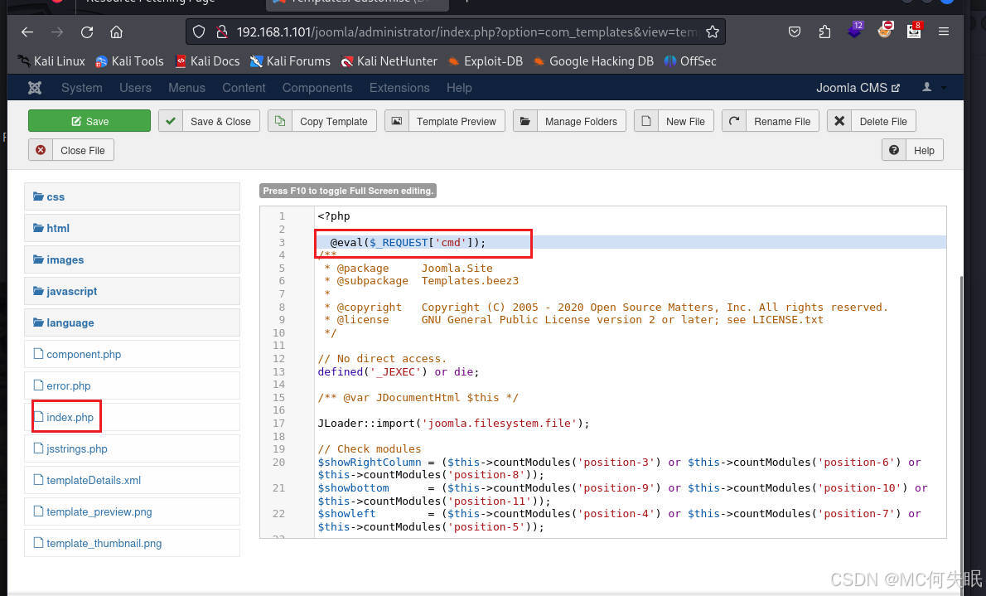Open the Exploit-DB bookmark
986x596 pixels.
coord(485,61)
